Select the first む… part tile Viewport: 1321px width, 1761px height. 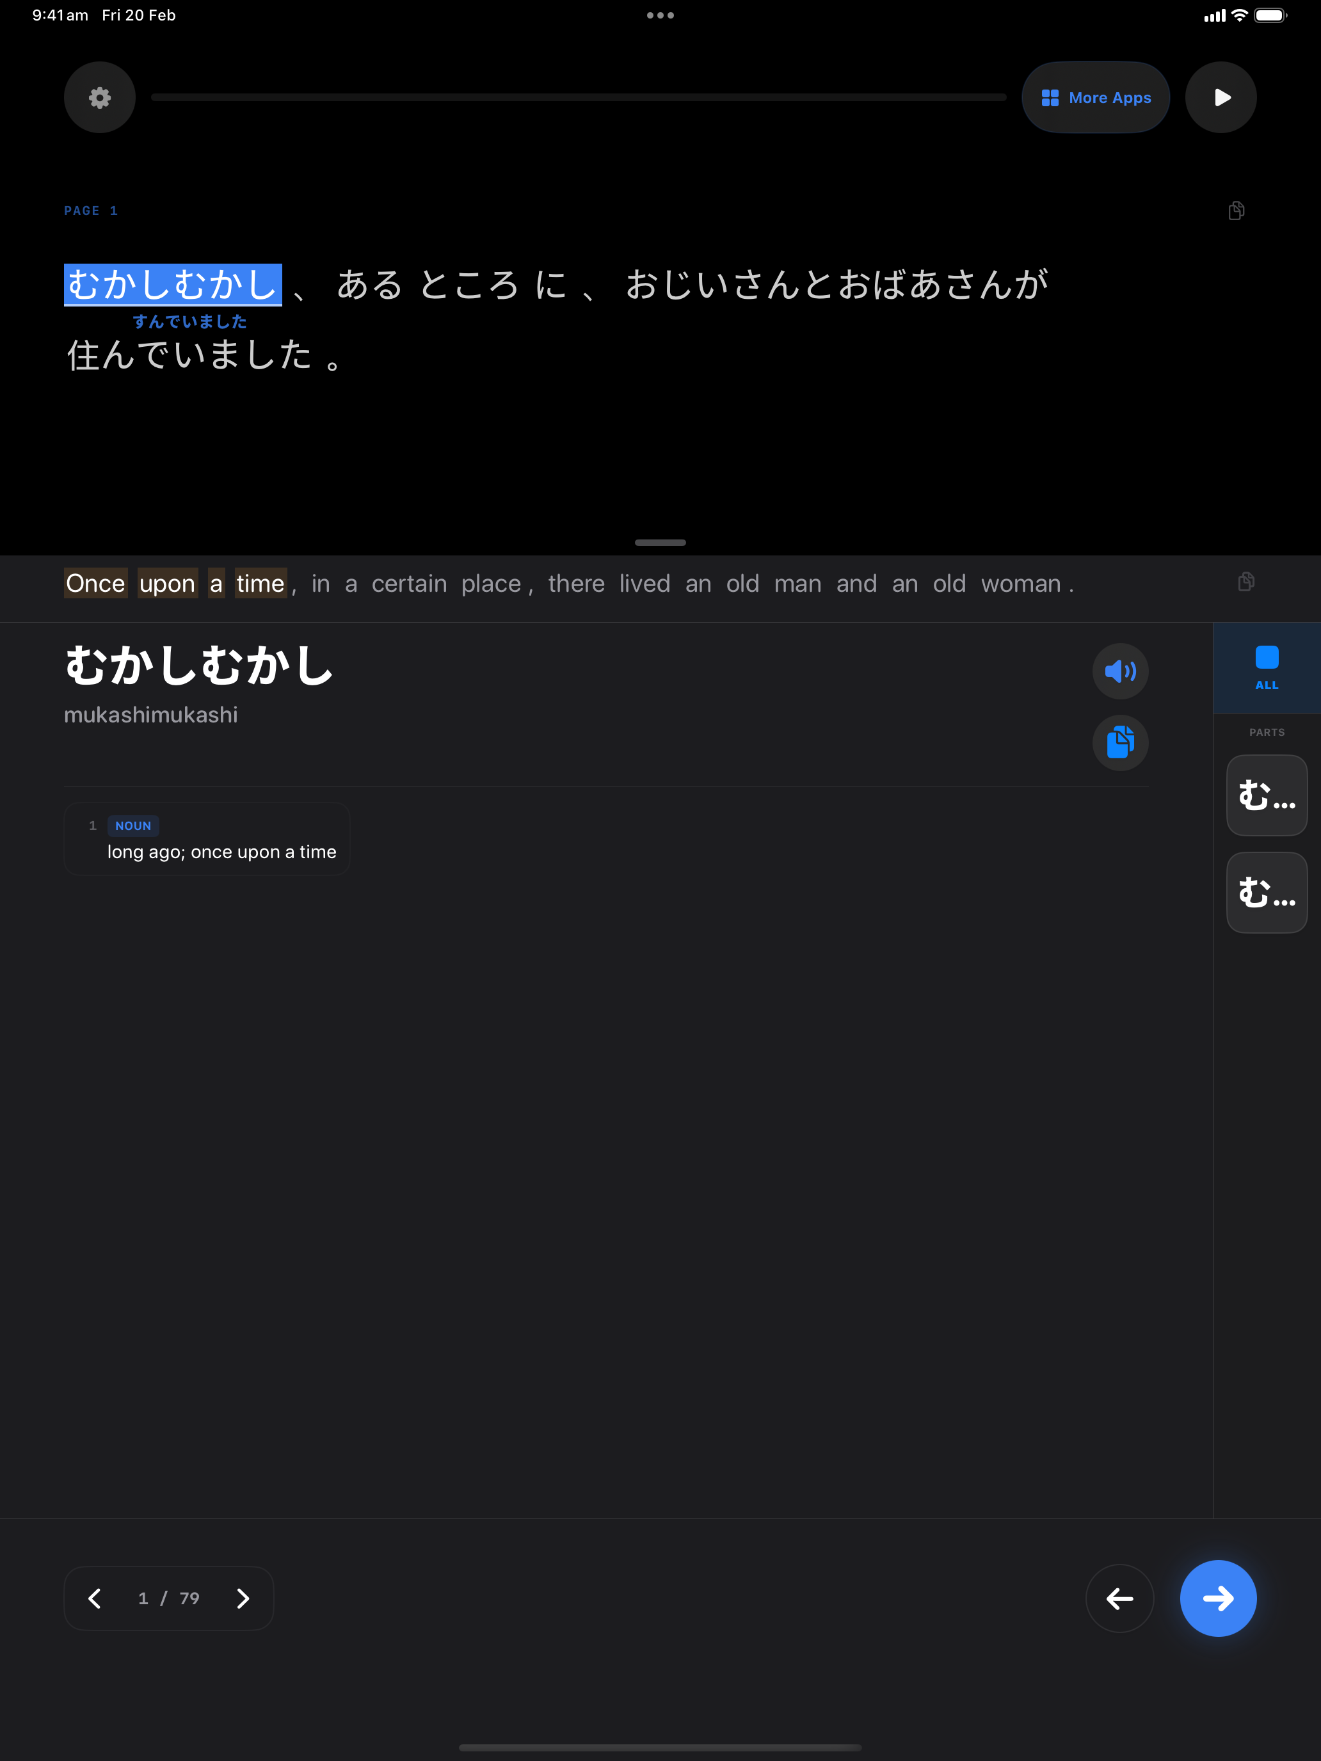coord(1266,795)
